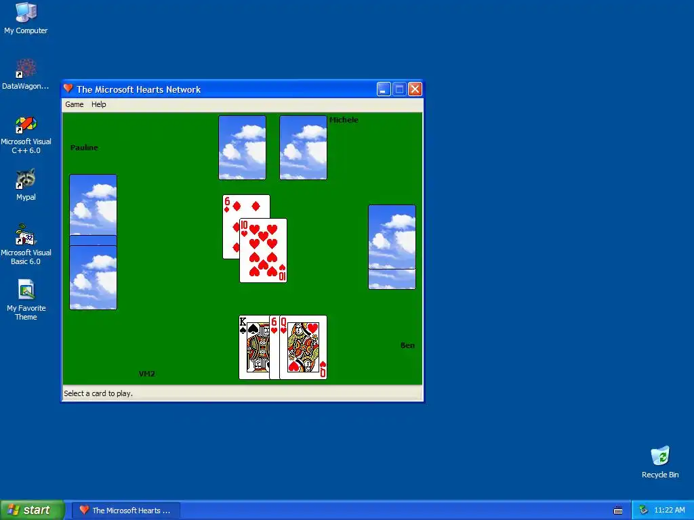The image size is (694, 520).
Task: Click Ben's face-down card stack
Action: pyautogui.click(x=392, y=247)
